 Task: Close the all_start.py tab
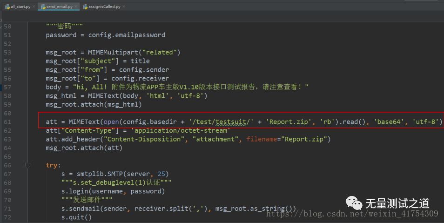(x=34, y=6)
